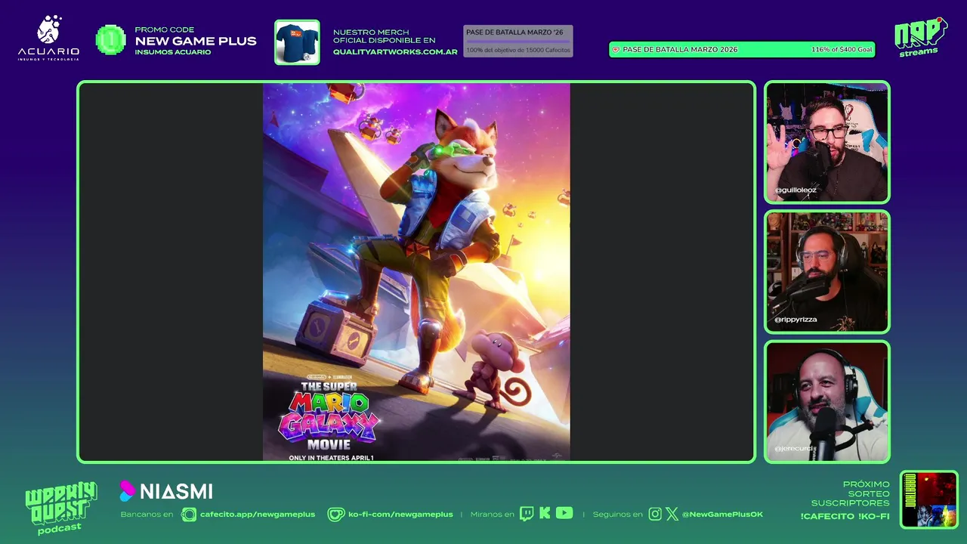Click the @guilloleoz name label
The width and height of the screenshot is (967, 544).
(796, 190)
